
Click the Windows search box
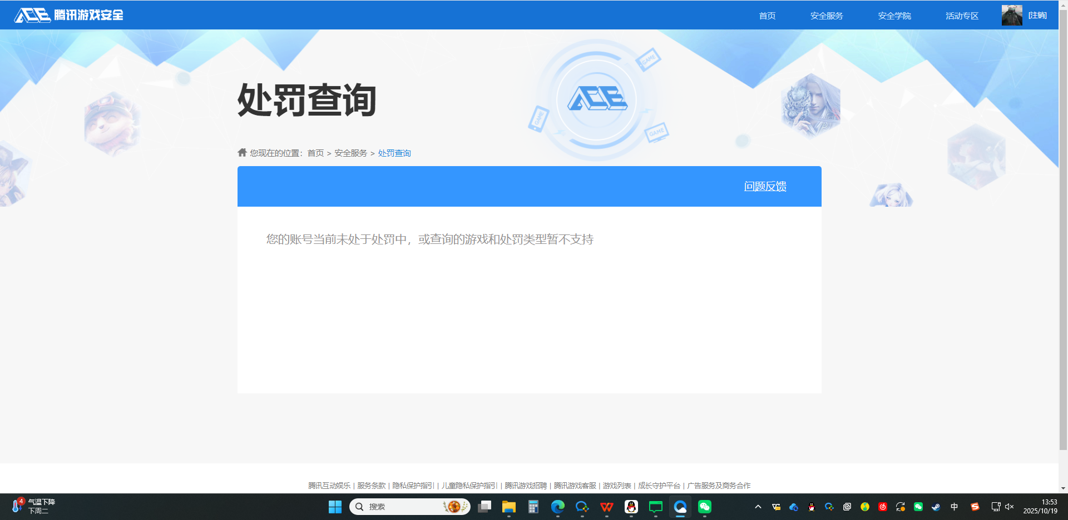pyautogui.click(x=410, y=507)
